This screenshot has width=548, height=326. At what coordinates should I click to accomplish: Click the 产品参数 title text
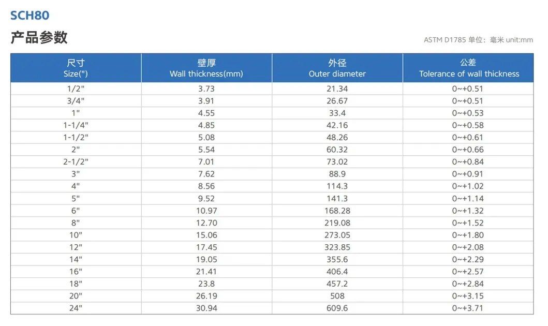[x=39, y=37]
